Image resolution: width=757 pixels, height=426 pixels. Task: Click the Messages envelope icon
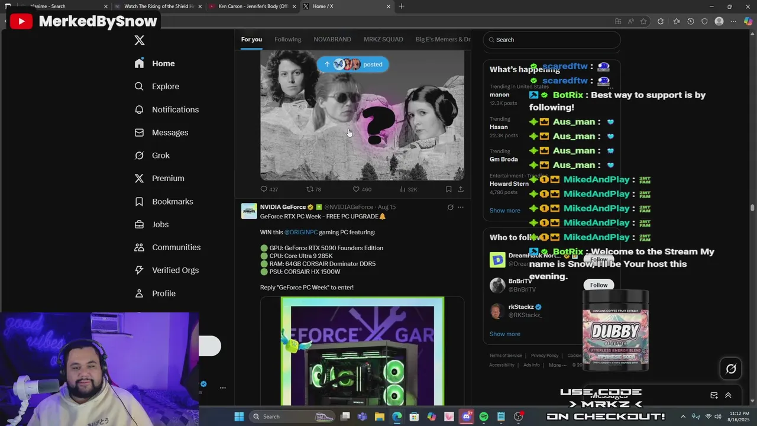pyautogui.click(x=139, y=133)
